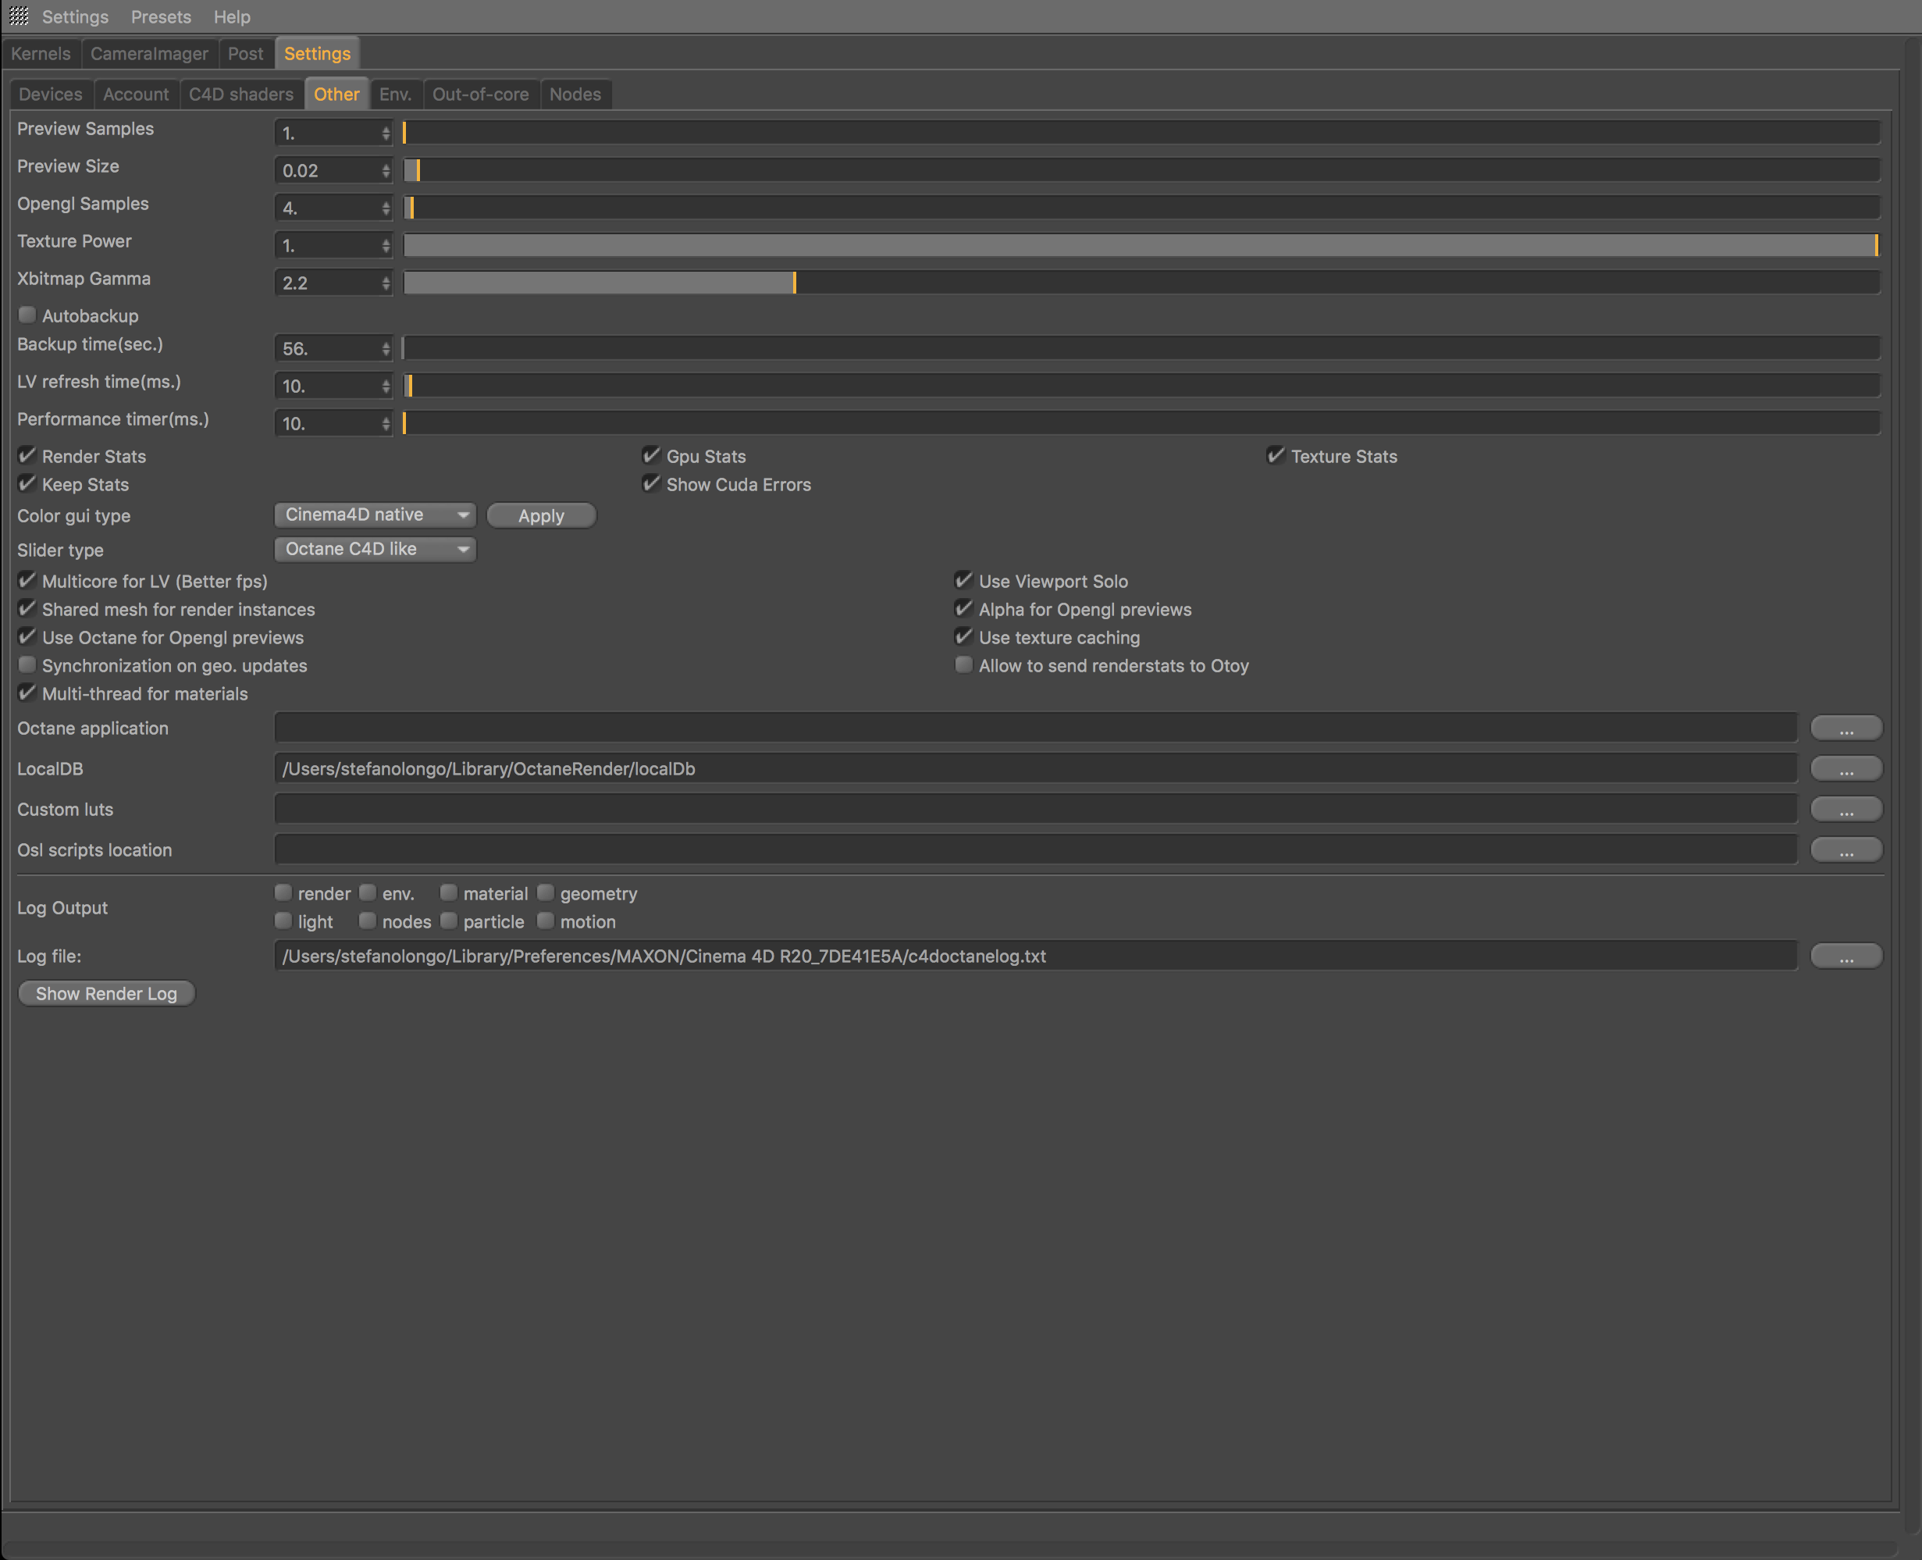Screen dimensions: 1922x1560
Task: Open the Color gui type dropdown
Action: click(375, 515)
